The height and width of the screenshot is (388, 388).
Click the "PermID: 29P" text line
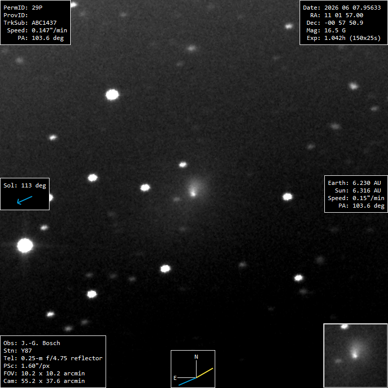(23, 8)
